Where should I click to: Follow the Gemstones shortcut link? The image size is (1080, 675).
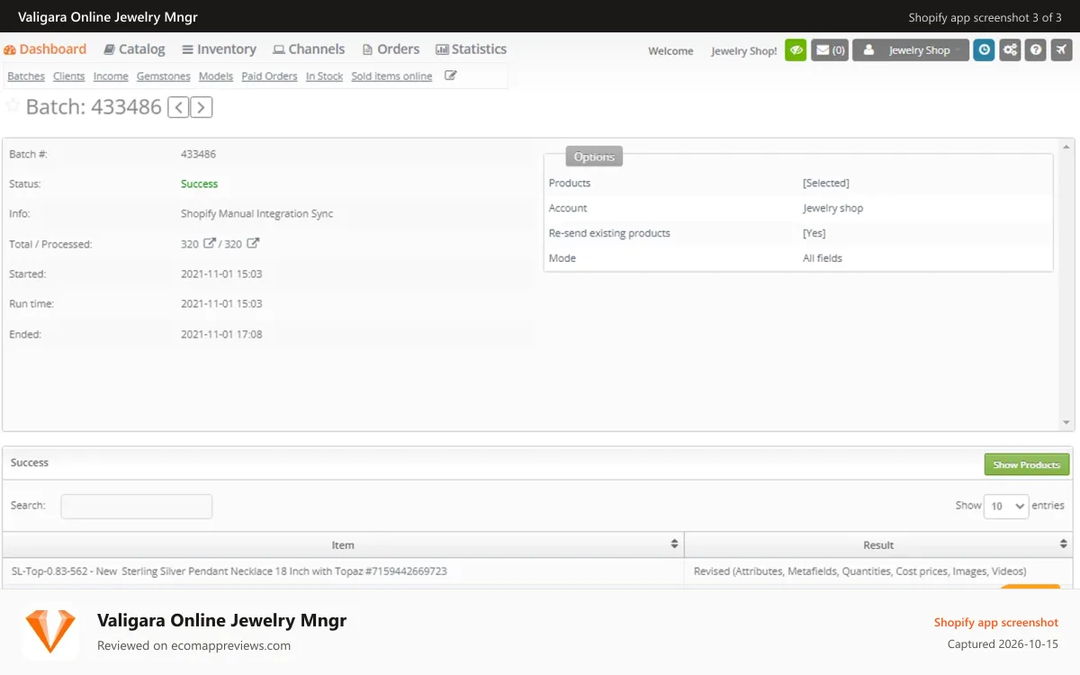164,76
